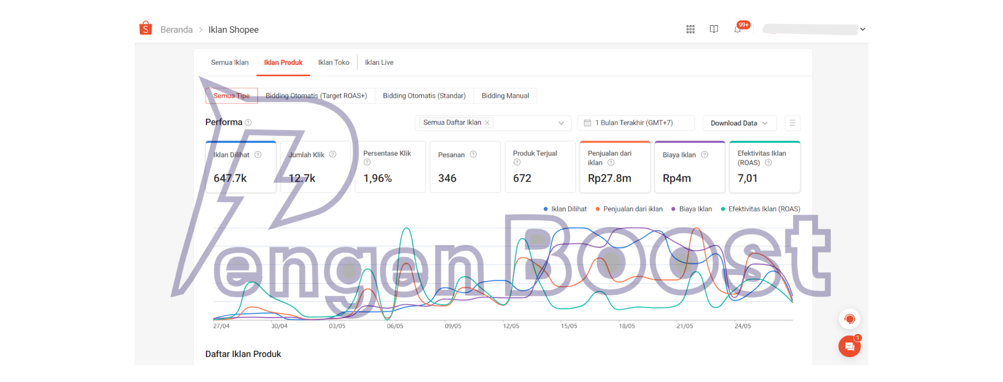The width and height of the screenshot is (1003, 382).
Task: Open the 1 Bulan Terakhir date picker
Action: 635,123
